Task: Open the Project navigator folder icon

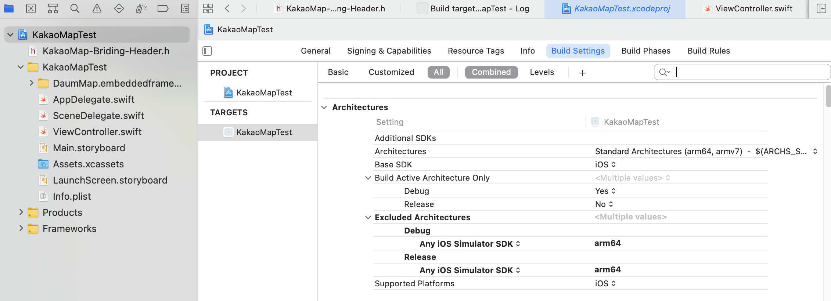Action: (9, 8)
